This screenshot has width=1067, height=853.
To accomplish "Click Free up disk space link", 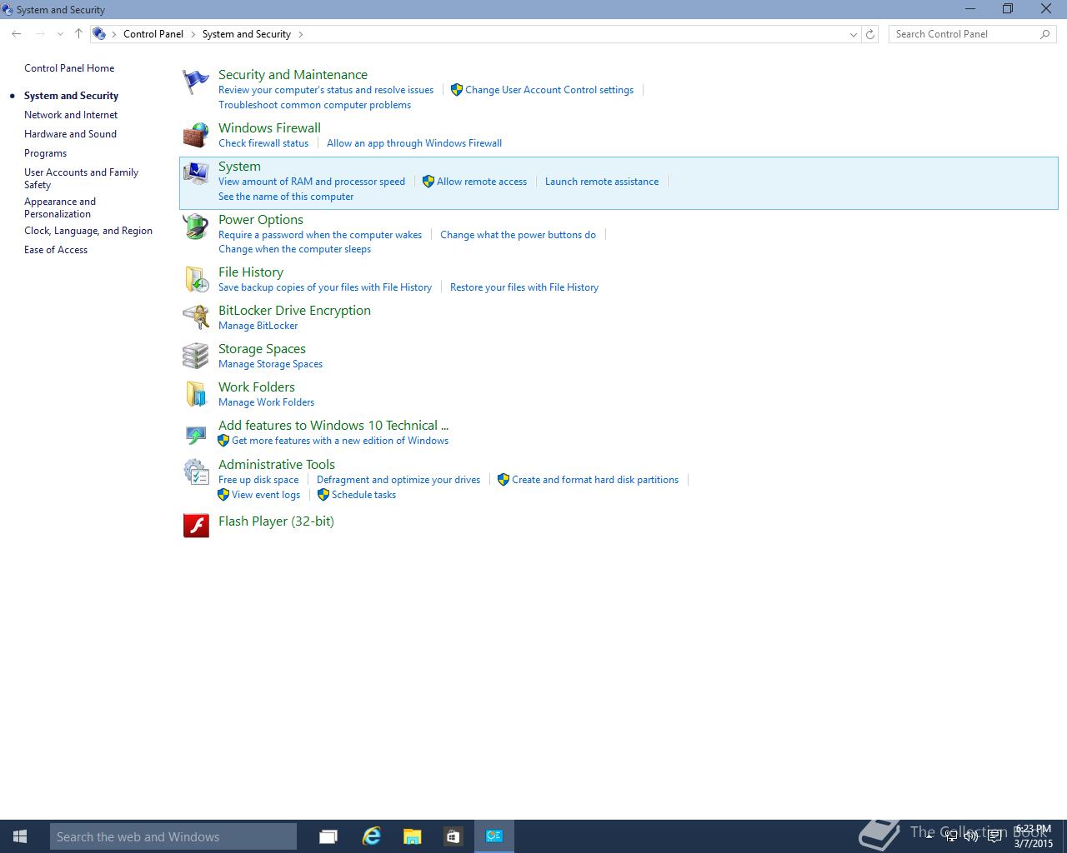I will pos(258,480).
